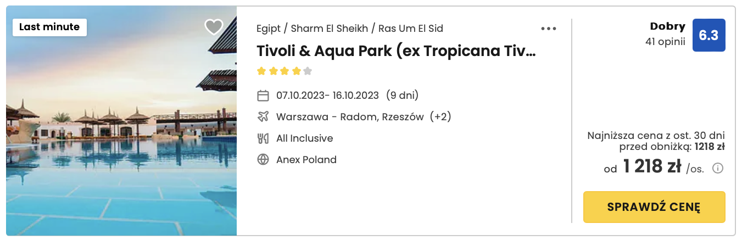This screenshot has width=742, height=240.
Task: Click the price info icon
Action: click(717, 168)
